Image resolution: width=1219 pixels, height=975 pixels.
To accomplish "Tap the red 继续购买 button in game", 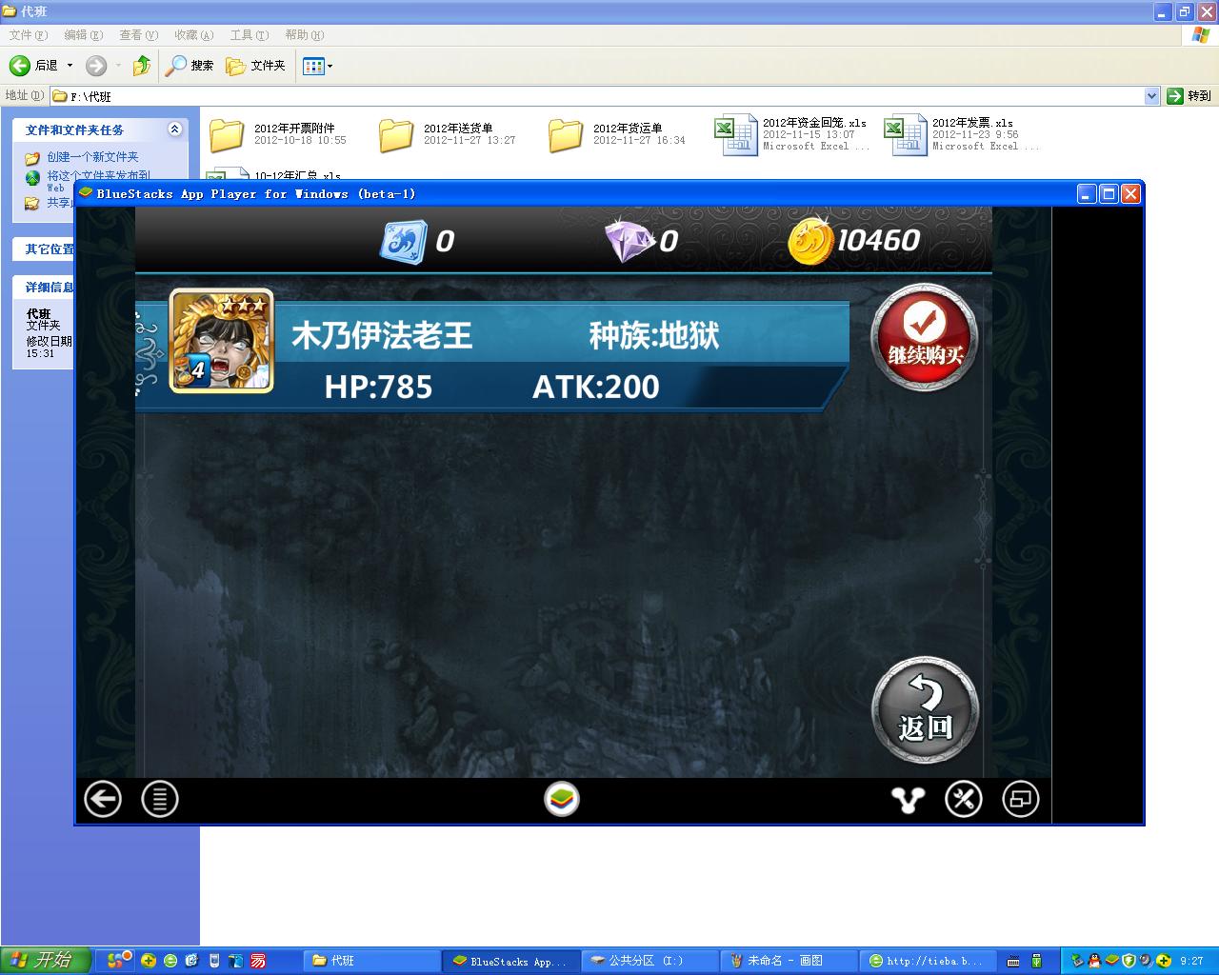I will point(925,336).
